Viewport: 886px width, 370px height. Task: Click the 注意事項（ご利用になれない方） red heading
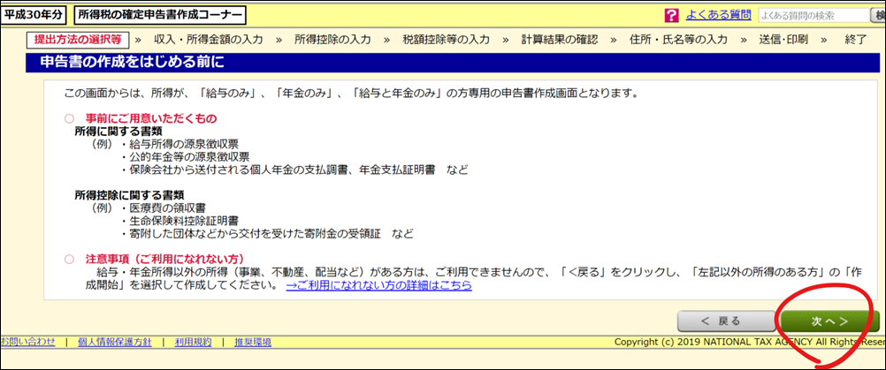tap(164, 259)
